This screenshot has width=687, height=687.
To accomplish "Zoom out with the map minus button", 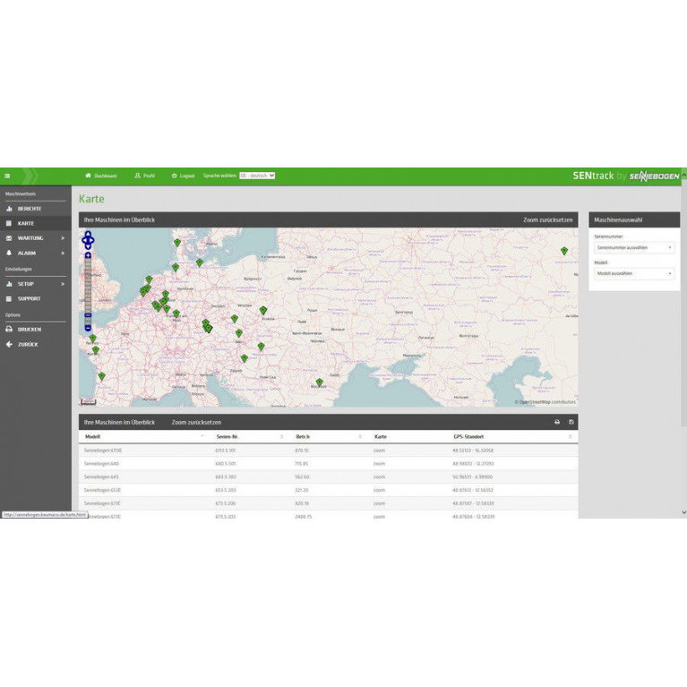I will point(88,328).
